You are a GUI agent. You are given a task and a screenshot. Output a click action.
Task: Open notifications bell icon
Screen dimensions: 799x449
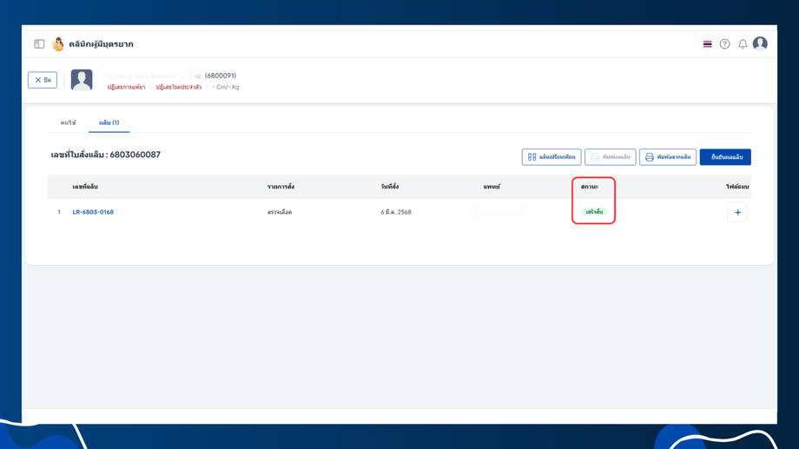[743, 44]
